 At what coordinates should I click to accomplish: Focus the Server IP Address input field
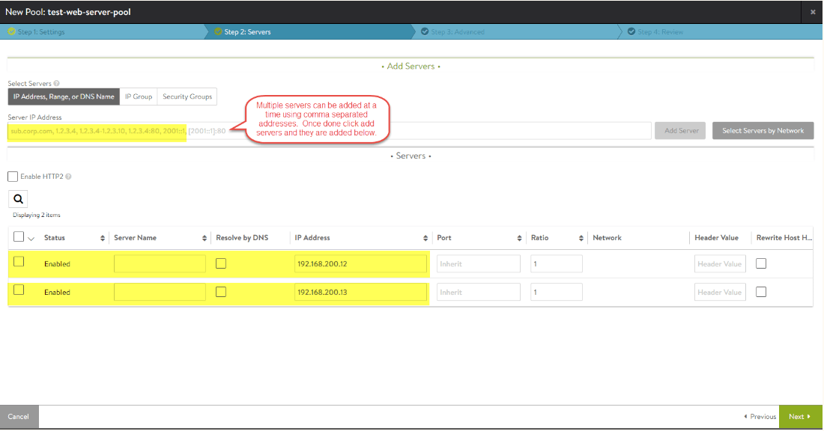(330, 131)
